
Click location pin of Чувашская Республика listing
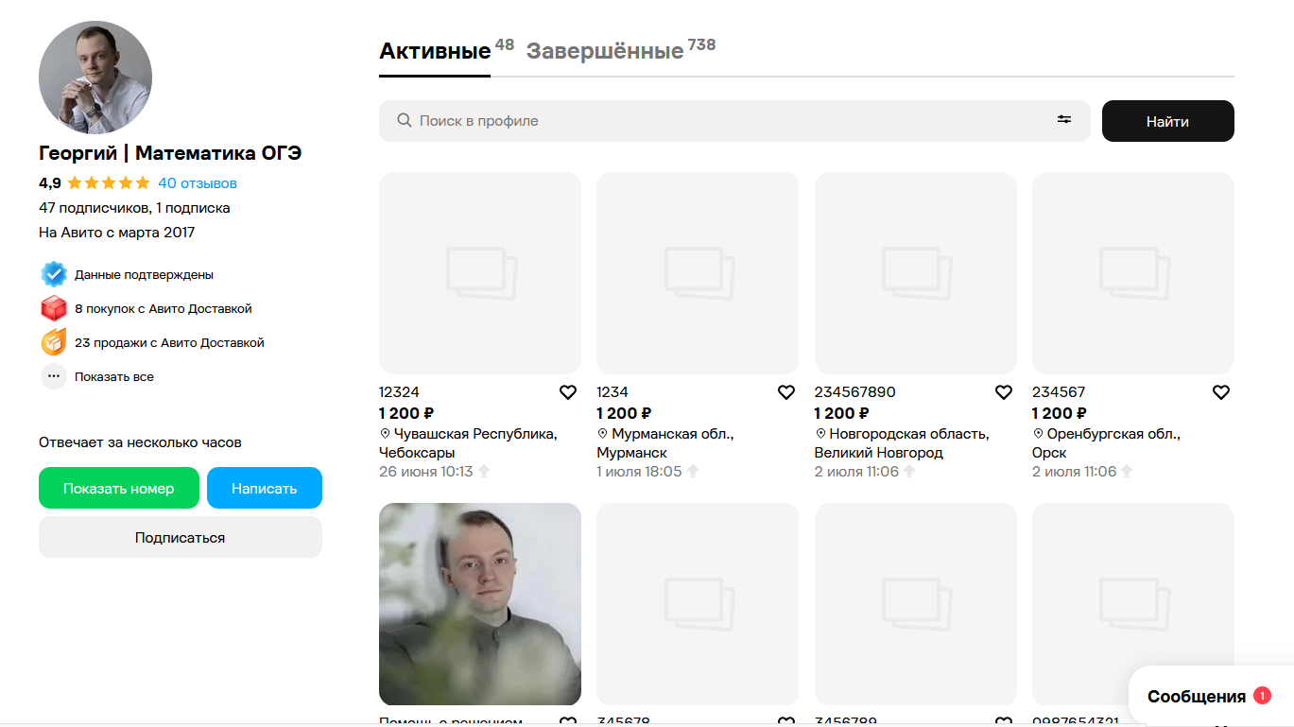pos(385,434)
